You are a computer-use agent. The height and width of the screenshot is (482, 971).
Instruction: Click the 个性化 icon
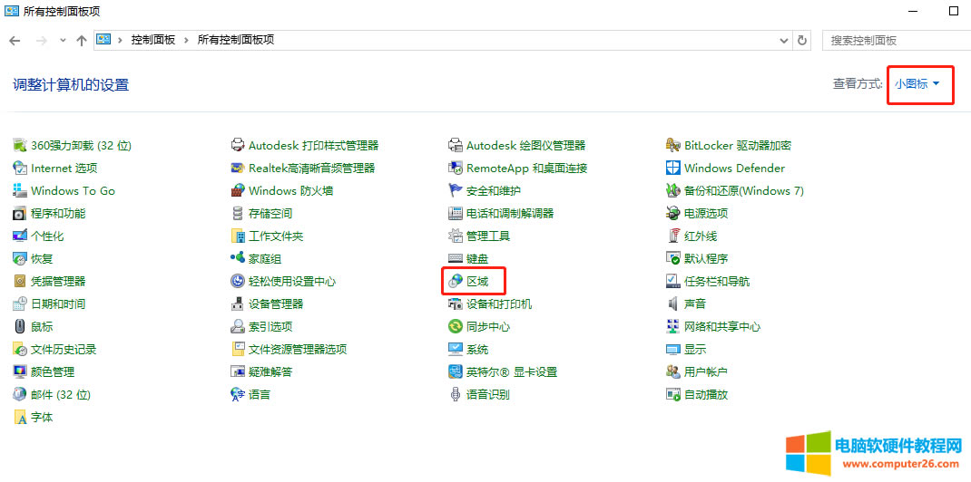[21, 236]
